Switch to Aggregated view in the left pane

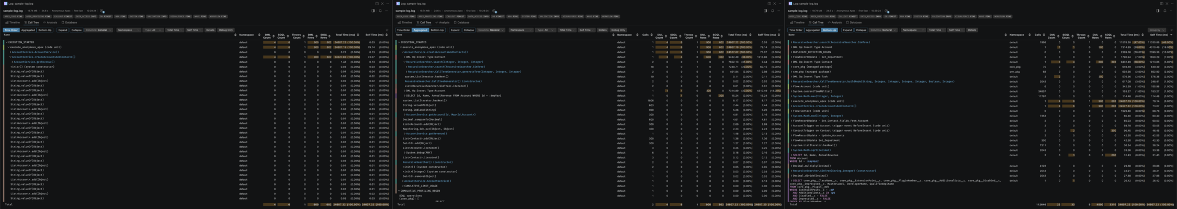(x=28, y=30)
